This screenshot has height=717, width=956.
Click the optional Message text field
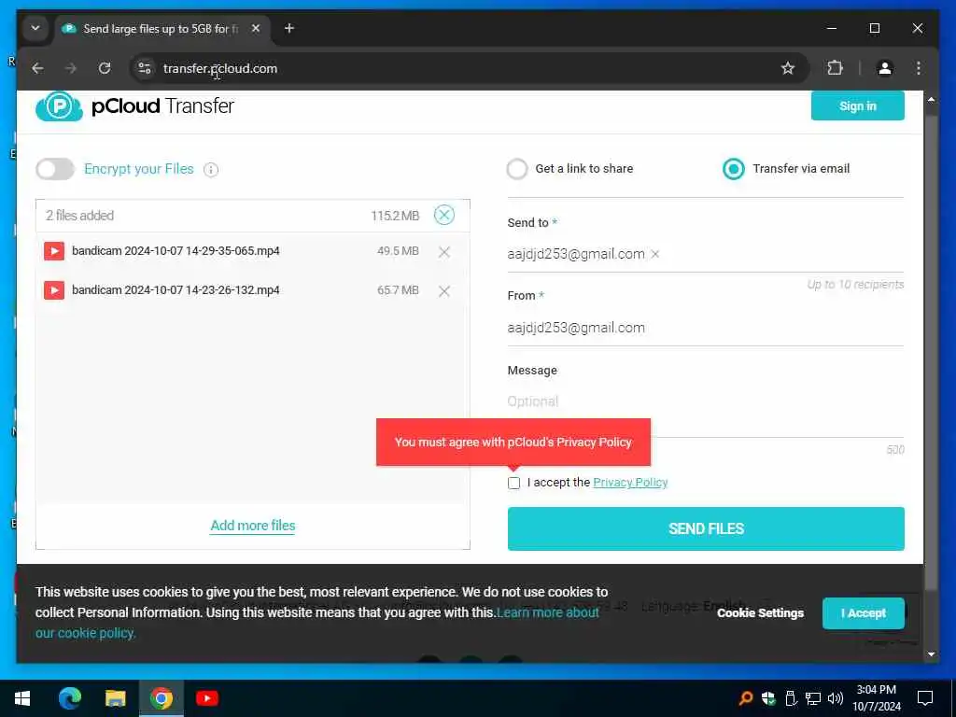tap(706, 402)
